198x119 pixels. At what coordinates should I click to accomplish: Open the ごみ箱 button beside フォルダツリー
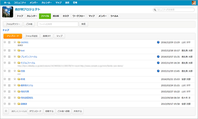coord(29,24)
